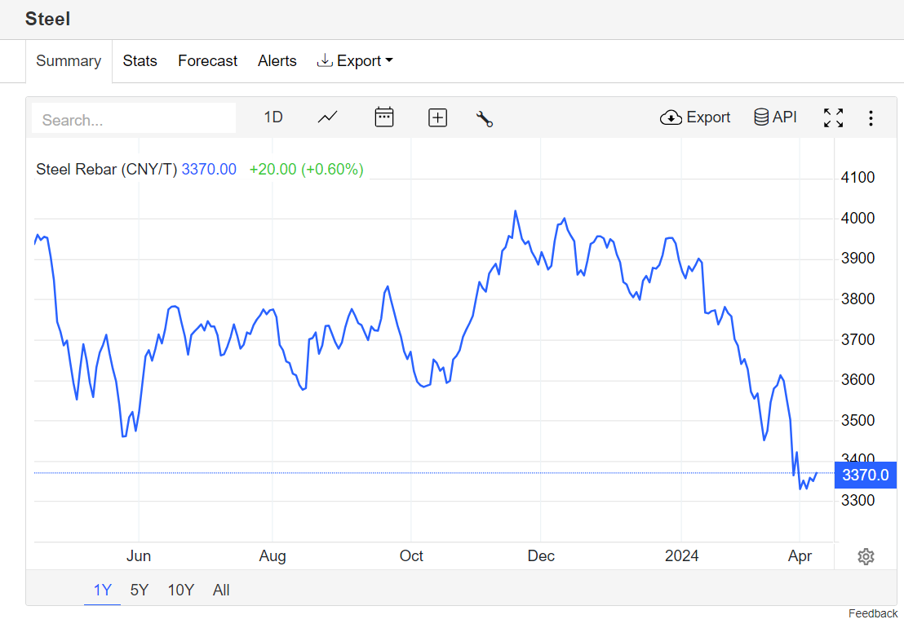Click the 3370.0 current price label

[x=865, y=475]
